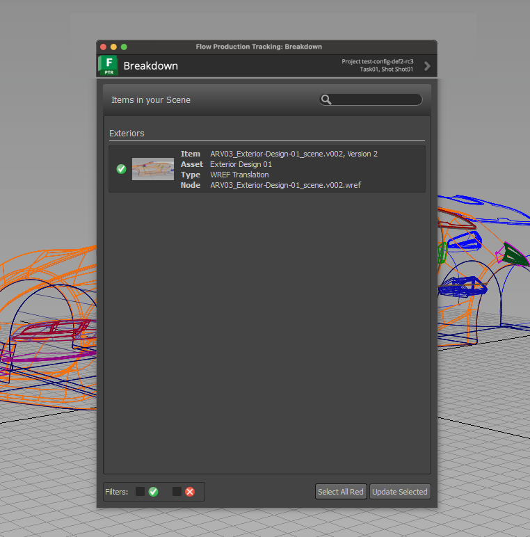Click the search magnifier icon

(326, 99)
